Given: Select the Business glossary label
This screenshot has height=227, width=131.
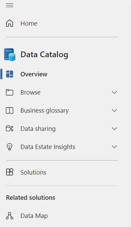Looking at the screenshot, I should point(45,111).
